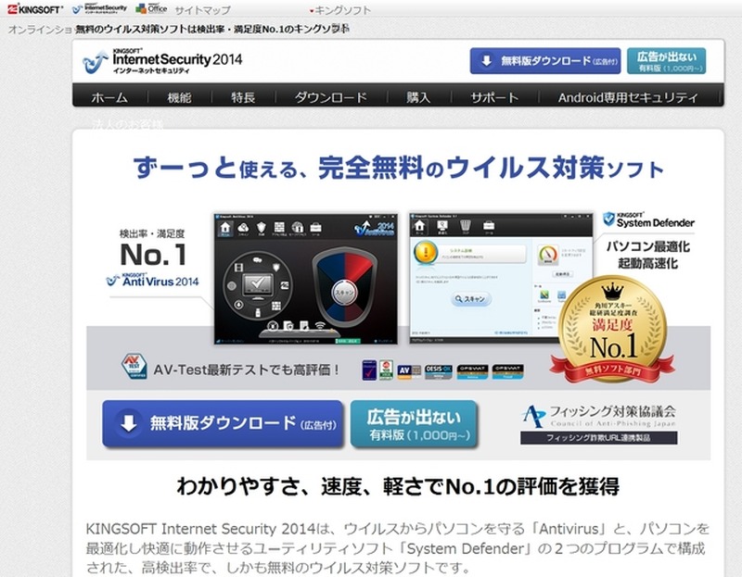Click the KINGSOFT System Defender shield logo
The image size is (742, 577).
[x=647, y=220]
